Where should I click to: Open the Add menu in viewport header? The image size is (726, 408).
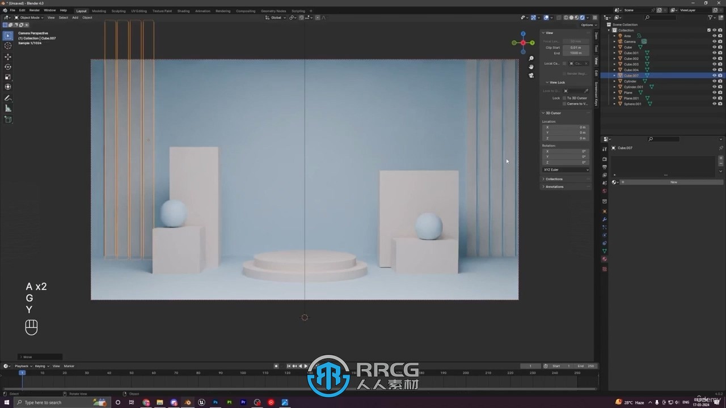pos(75,18)
